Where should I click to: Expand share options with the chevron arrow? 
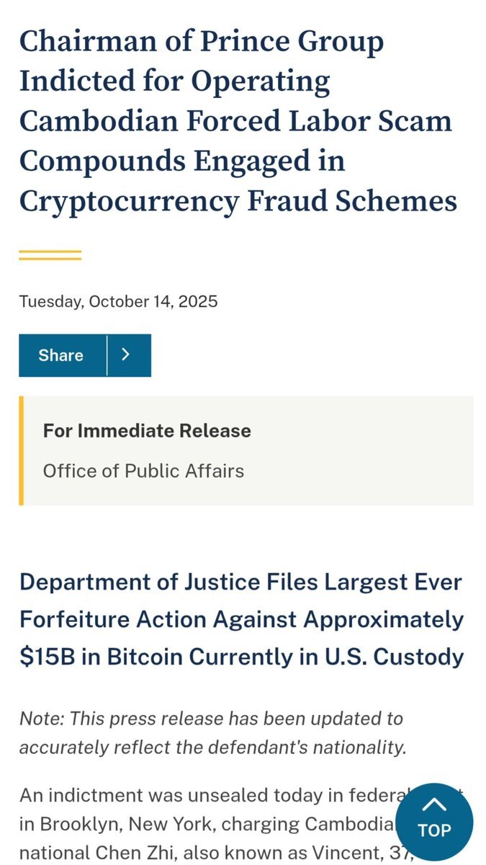(x=127, y=355)
